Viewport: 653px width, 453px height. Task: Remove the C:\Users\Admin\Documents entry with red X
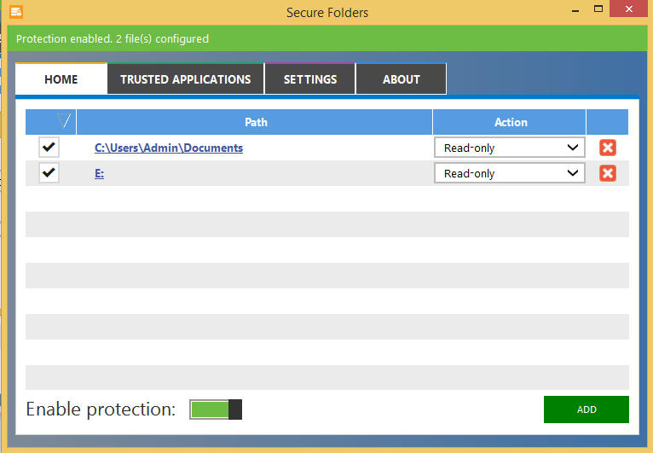pos(608,148)
